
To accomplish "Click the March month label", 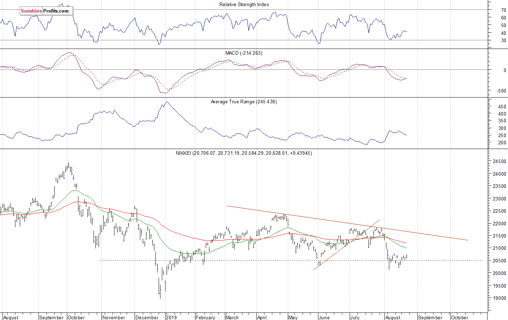I will (232, 317).
